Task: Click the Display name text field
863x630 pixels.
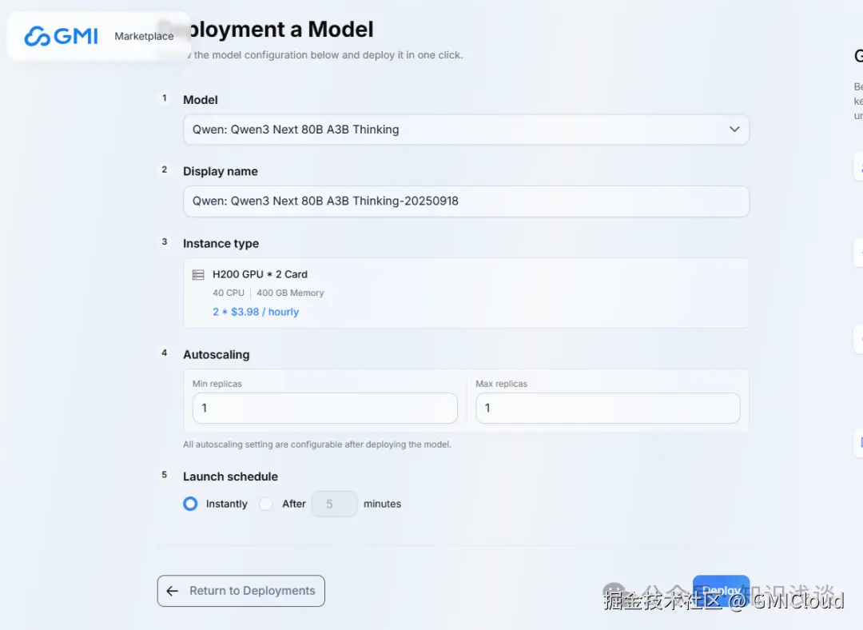Action: click(466, 201)
